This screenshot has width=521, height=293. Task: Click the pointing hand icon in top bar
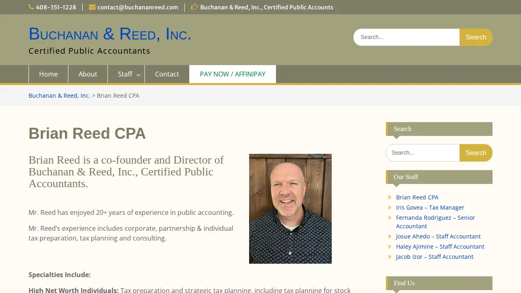click(x=195, y=7)
